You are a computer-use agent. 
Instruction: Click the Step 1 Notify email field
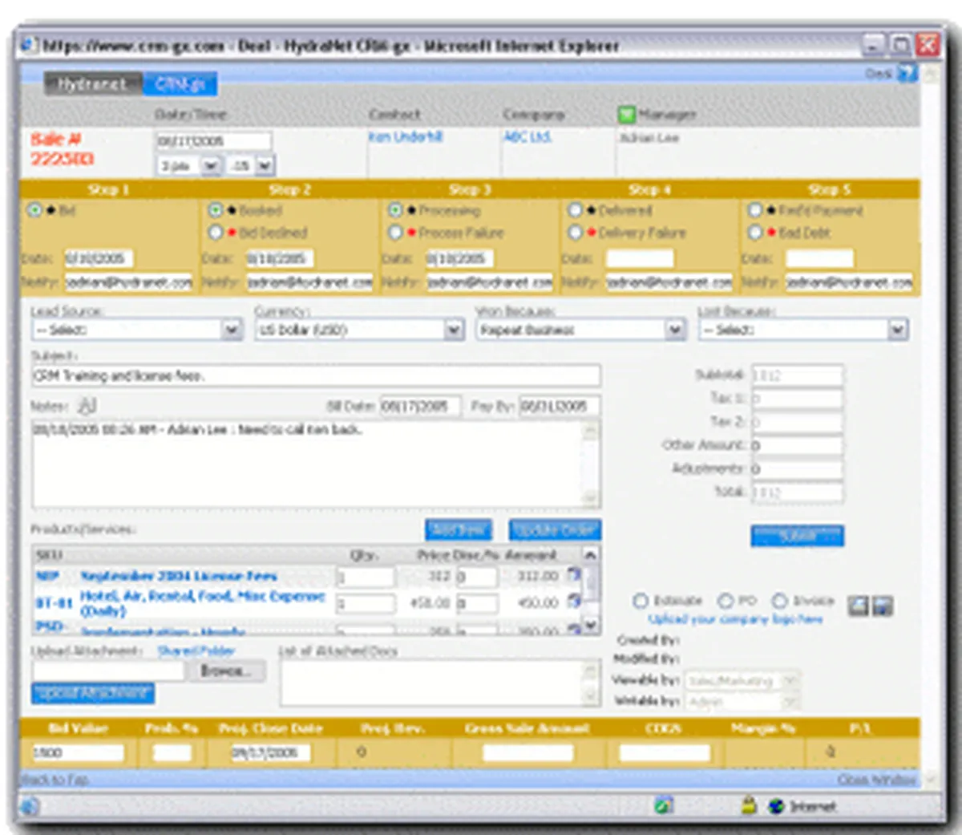[x=129, y=282]
